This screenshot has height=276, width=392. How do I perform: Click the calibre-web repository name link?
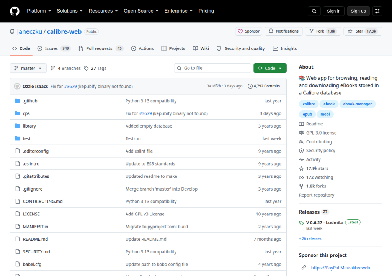pyautogui.click(x=64, y=31)
